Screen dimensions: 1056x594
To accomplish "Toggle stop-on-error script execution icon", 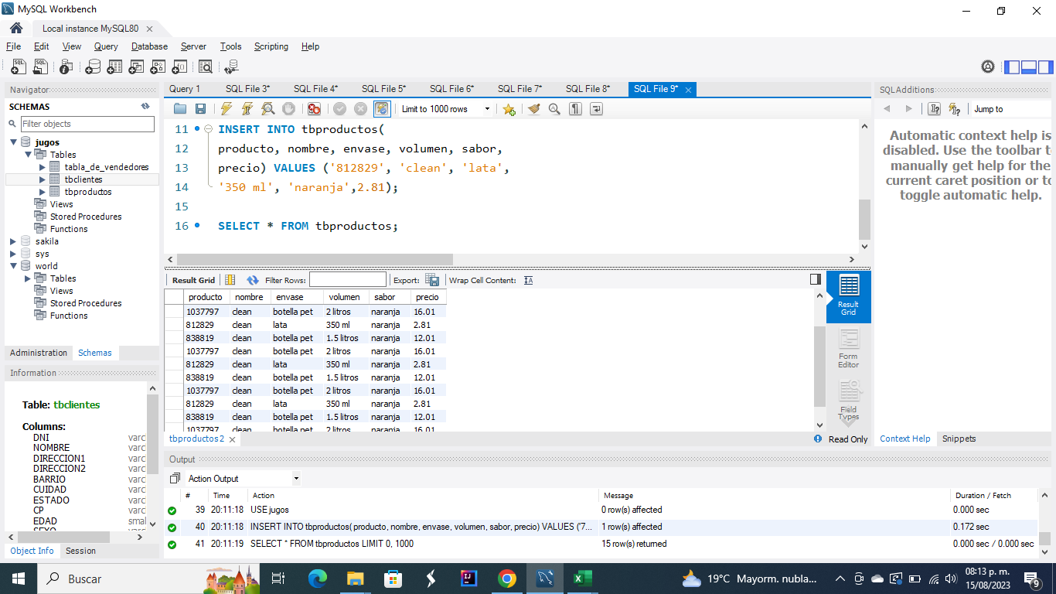I will [x=314, y=109].
